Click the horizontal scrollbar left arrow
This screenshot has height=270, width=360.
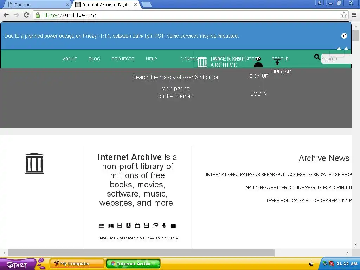pos(4,253)
